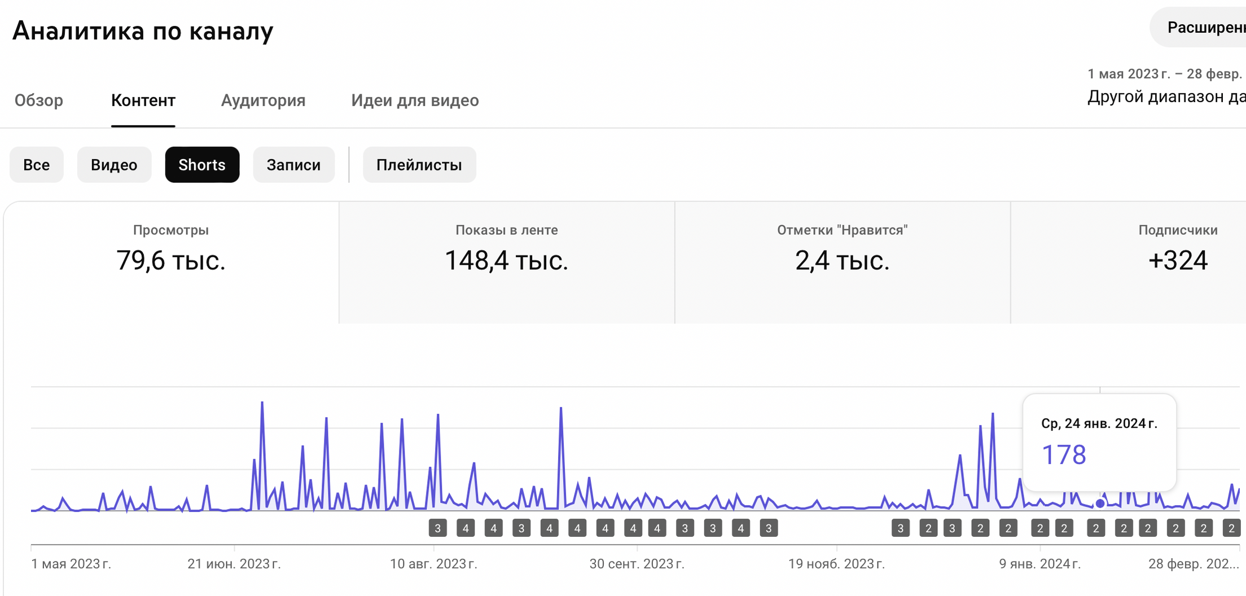This screenshot has width=1246, height=596.
Task: Open video marker 2 above the 9 янв. tick
Action: 1040,528
